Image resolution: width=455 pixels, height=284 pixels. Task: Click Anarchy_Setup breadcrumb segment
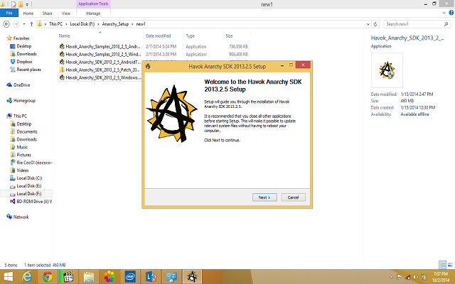click(115, 24)
